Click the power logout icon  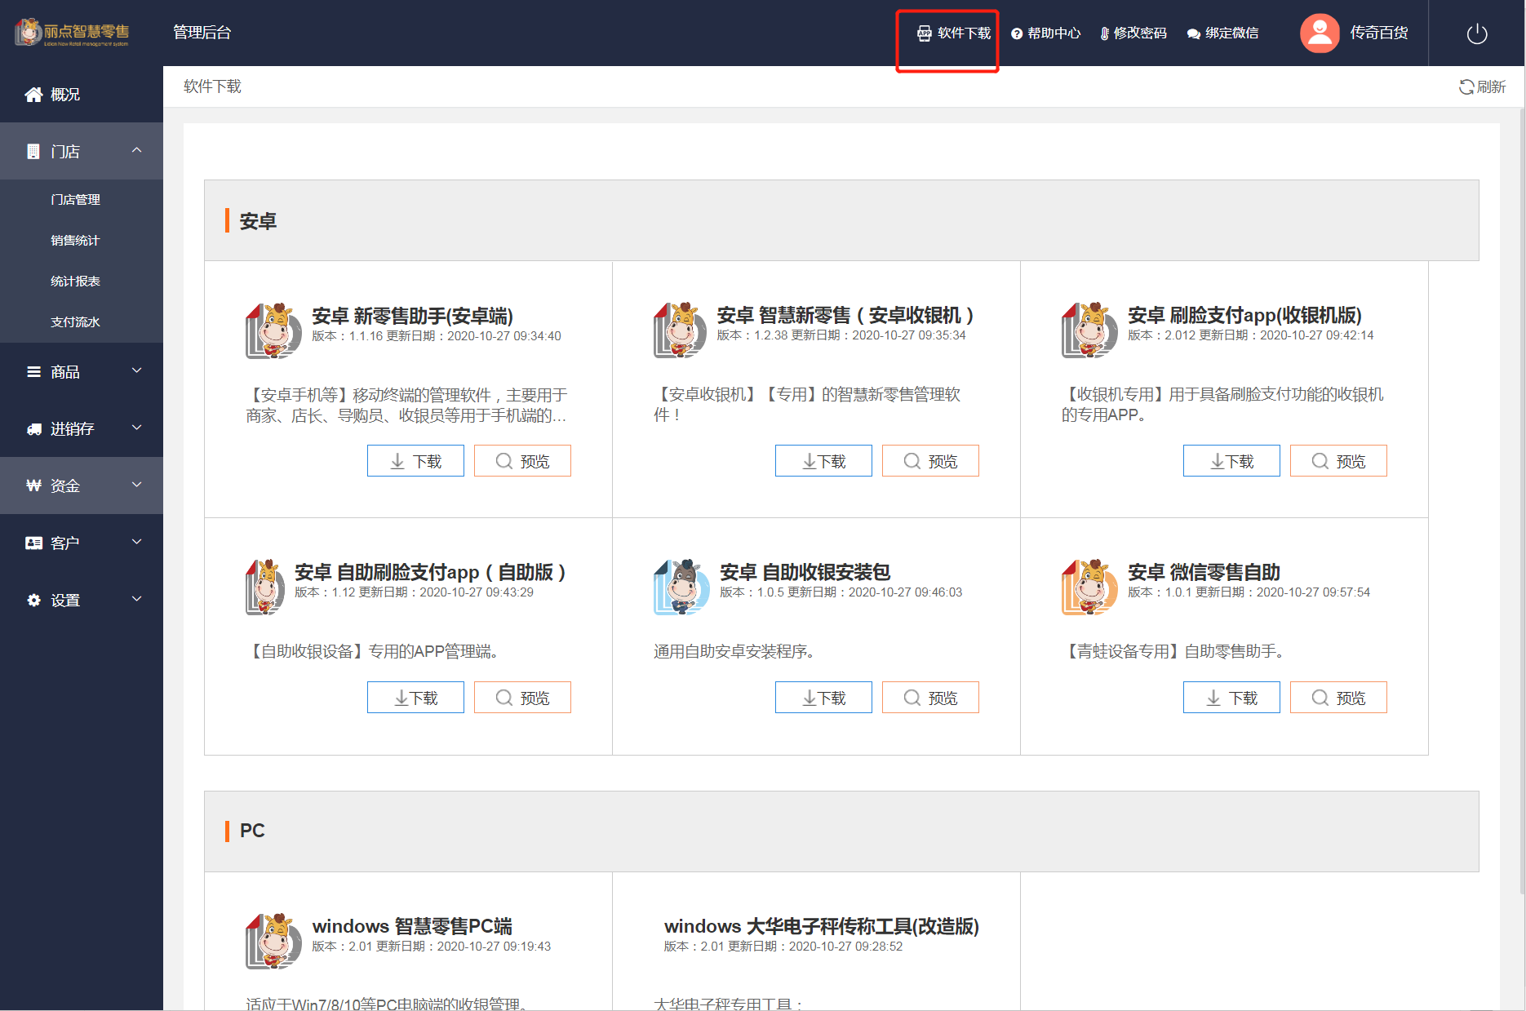(x=1477, y=33)
